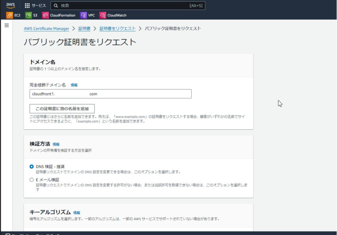
Task: Open the 証明書 breadcrumb link
Action: 84,29
